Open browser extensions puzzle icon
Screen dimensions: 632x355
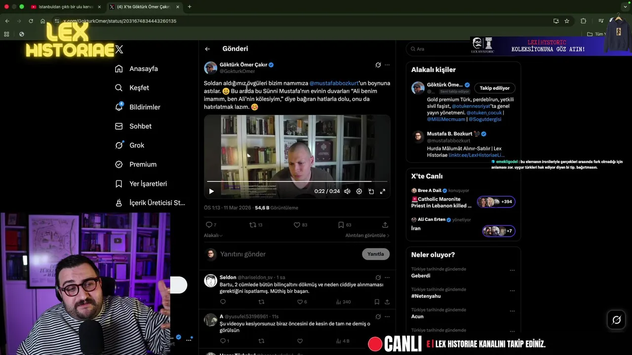583,21
